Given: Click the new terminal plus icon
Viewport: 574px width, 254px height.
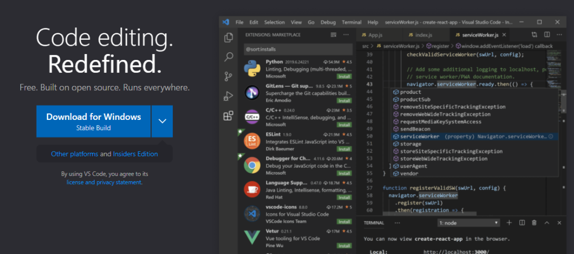Looking at the screenshot, I should click(x=509, y=223).
